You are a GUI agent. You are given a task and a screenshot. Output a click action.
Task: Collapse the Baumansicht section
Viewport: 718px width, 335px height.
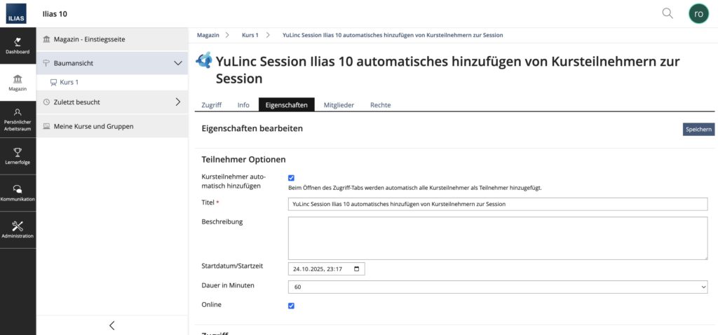pos(177,63)
